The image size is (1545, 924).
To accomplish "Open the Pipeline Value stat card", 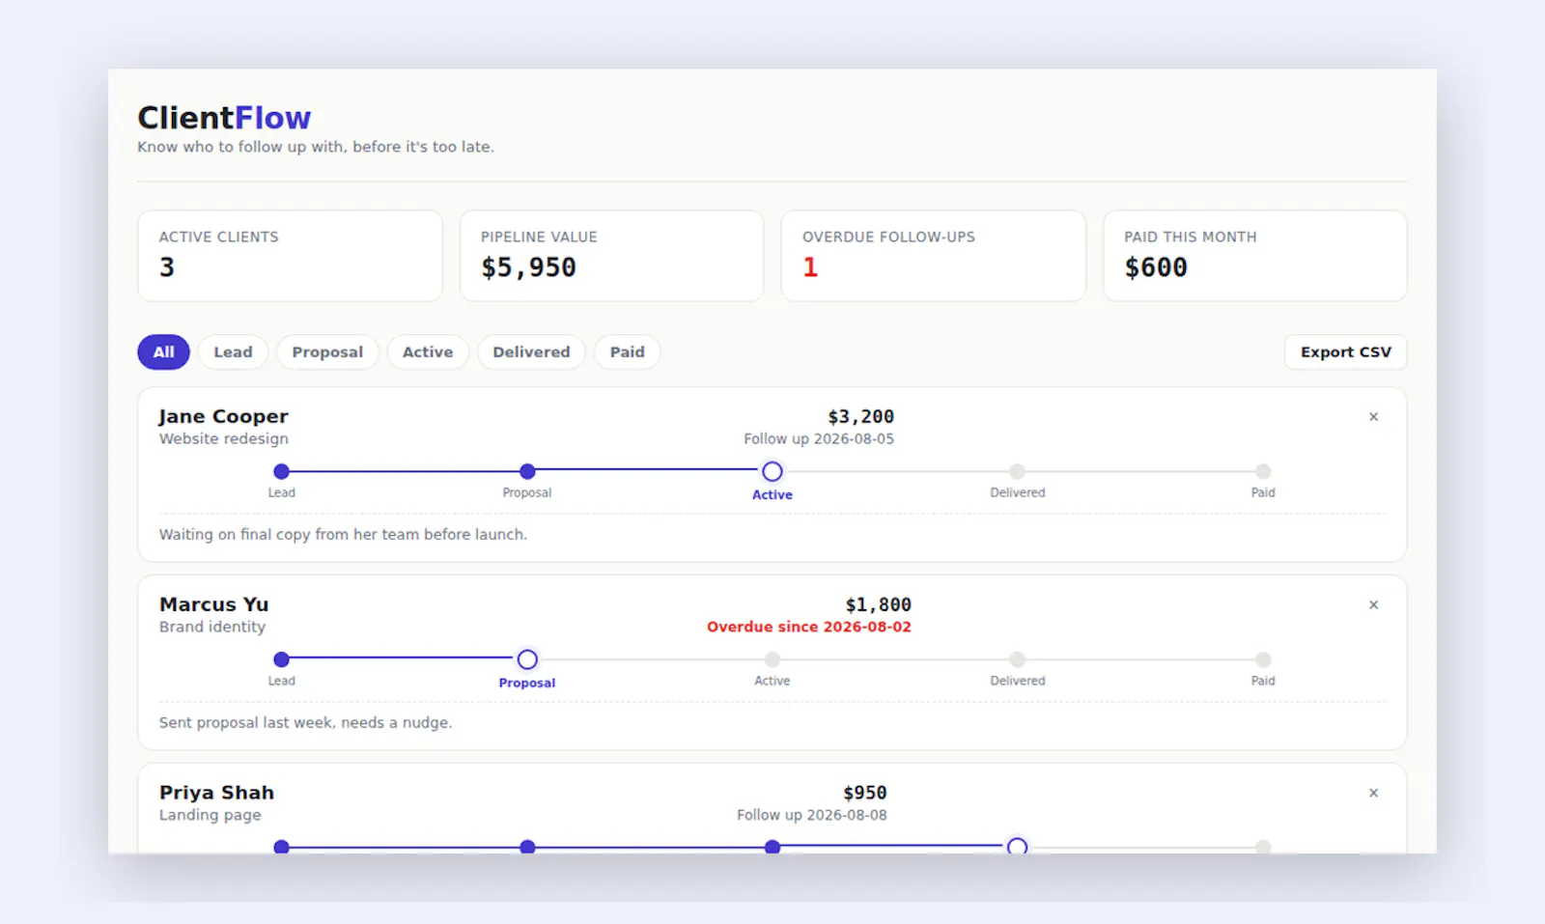I will [x=611, y=256].
